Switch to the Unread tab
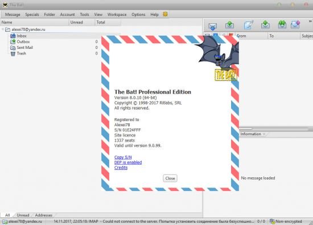This screenshot has height=225, width=313. [23, 215]
